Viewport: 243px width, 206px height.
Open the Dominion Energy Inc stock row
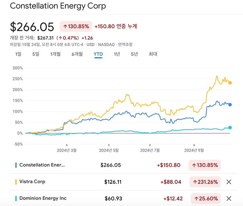pyautogui.click(x=43, y=198)
